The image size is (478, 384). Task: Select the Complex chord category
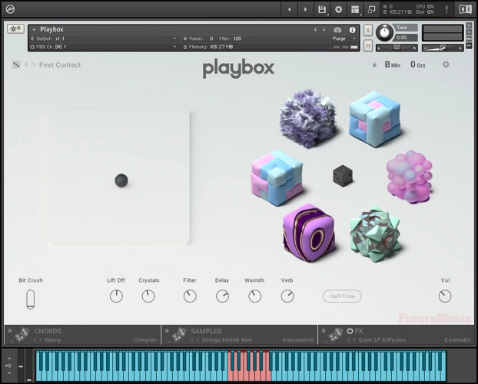(x=144, y=339)
